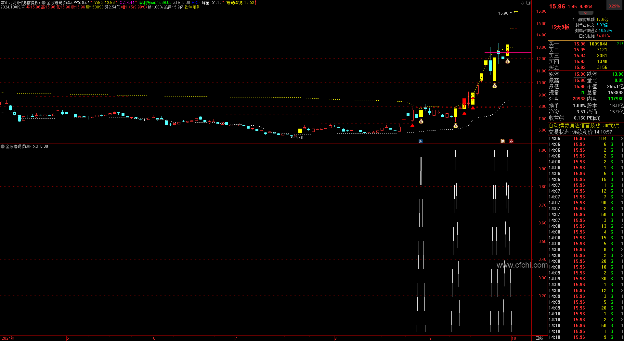Select the 14:07 tick with volume 68
The width and height of the screenshot is (624, 341).
click(586, 214)
